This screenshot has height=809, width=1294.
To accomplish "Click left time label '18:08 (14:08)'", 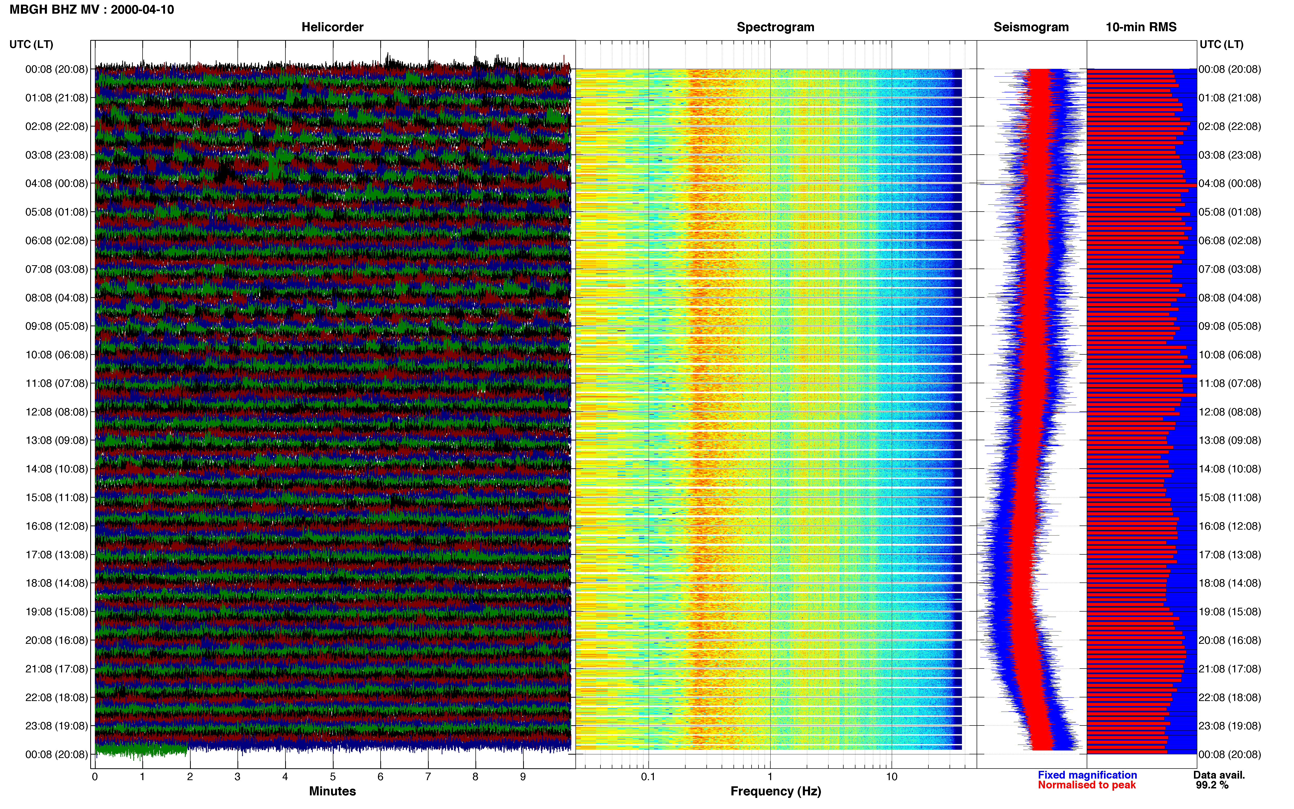I will click(56, 583).
